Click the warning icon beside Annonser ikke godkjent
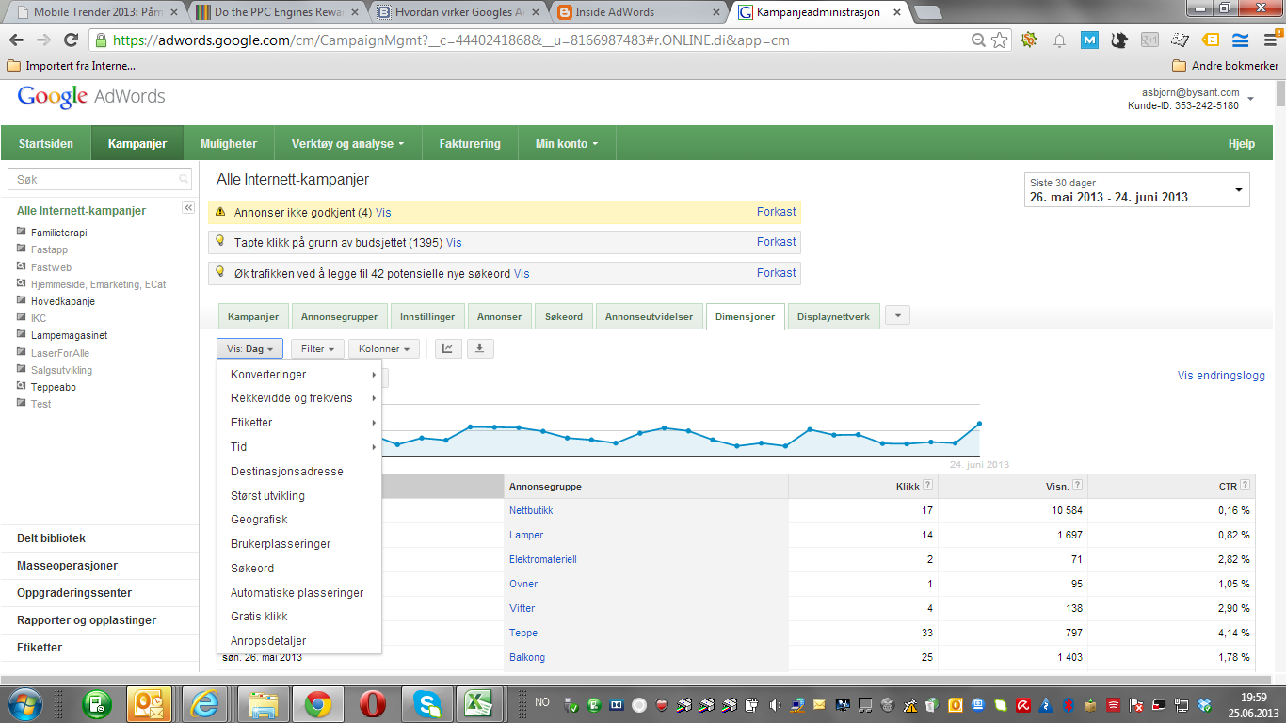Viewport: 1286px width, 723px height. pos(220,212)
